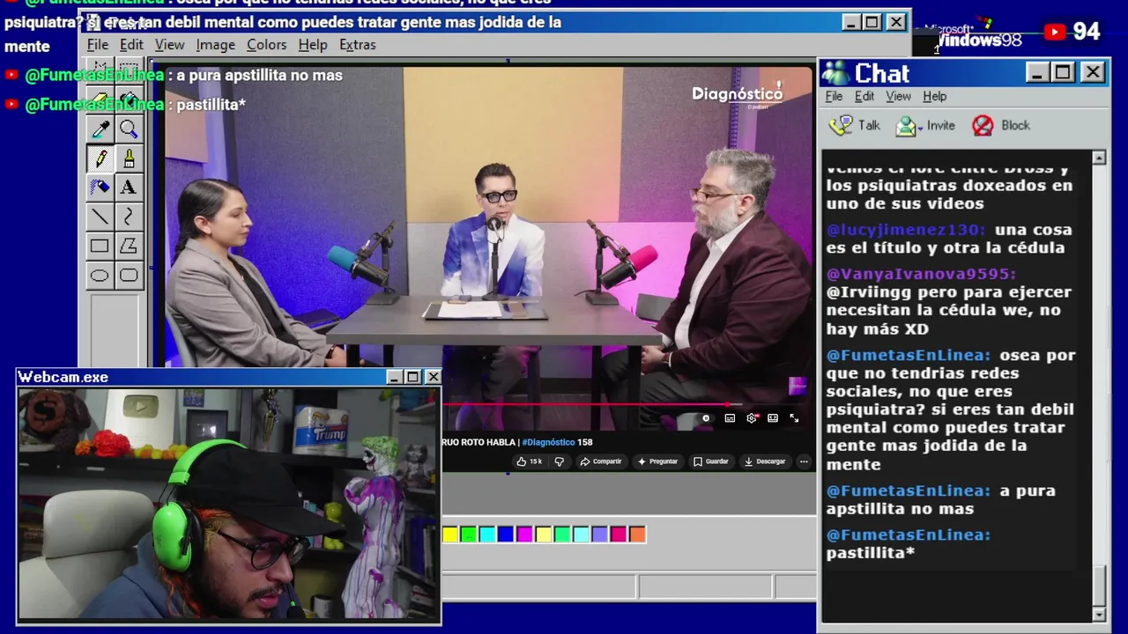
Task: Minimize the Webcam.exe window
Action: click(x=394, y=377)
